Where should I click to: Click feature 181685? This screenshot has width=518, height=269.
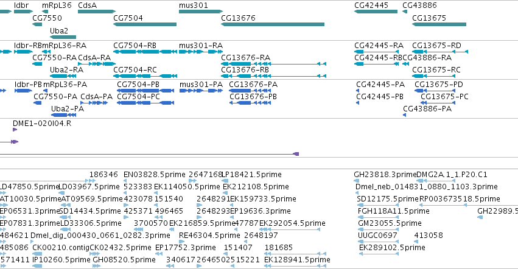pyautogui.click(x=295, y=254)
